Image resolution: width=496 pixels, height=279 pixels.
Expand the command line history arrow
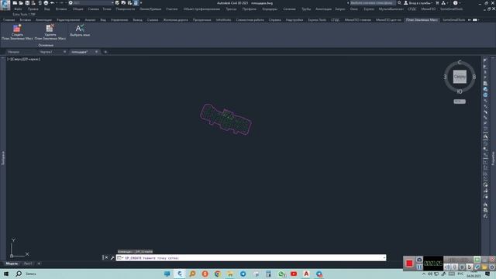click(384, 258)
